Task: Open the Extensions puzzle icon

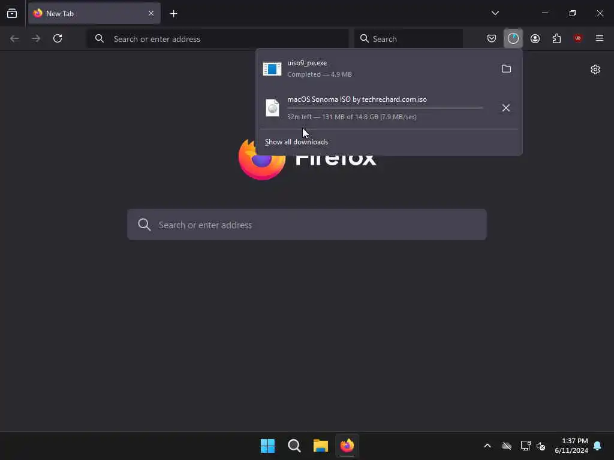Action: [556, 38]
